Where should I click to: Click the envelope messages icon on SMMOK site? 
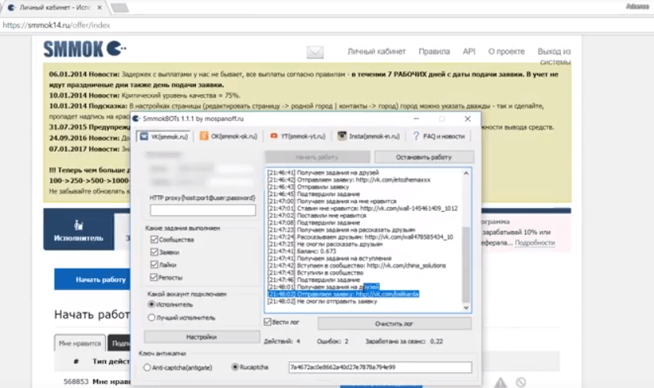click(x=315, y=52)
